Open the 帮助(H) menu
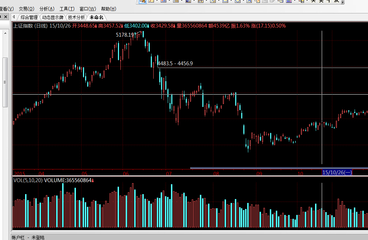This screenshot has width=368, height=240. coord(109,9)
